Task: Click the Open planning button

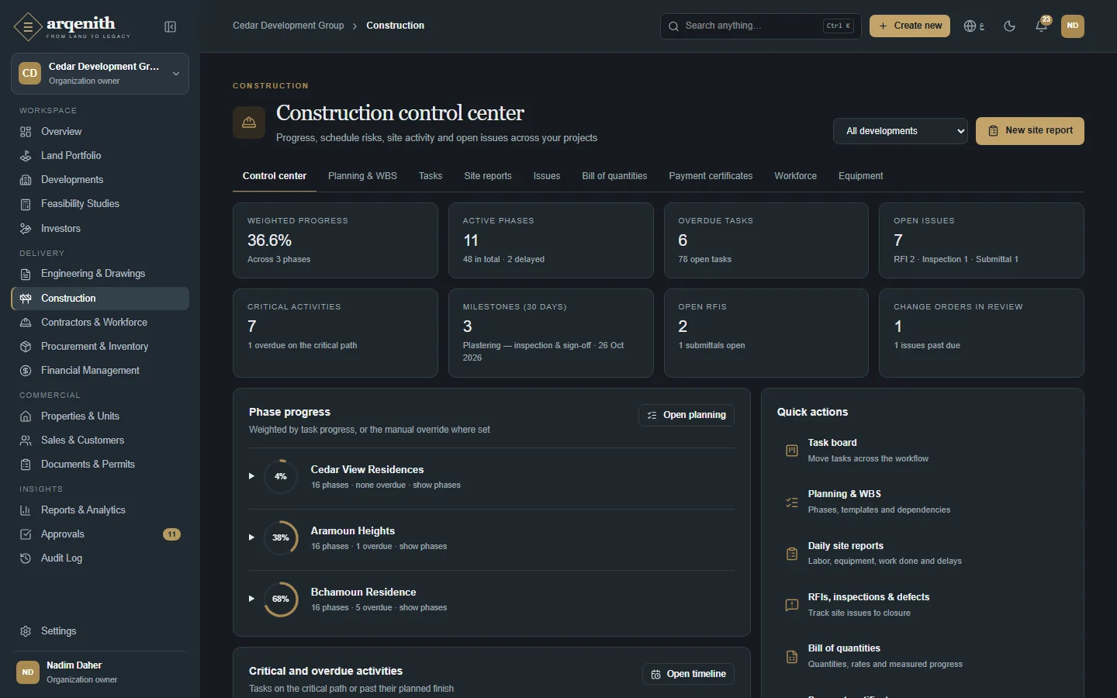Action: [686, 416]
